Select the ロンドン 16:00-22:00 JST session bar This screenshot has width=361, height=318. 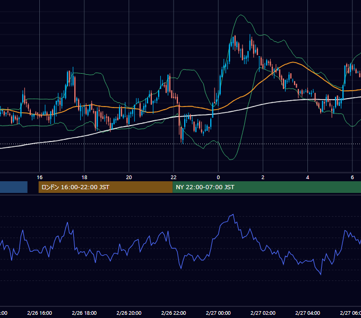click(106, 187)
